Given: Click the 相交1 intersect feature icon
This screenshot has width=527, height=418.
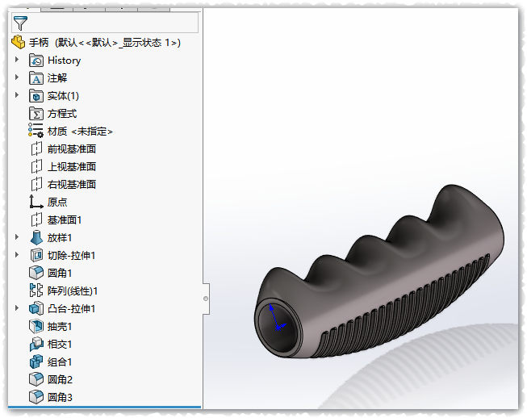Looking at the screenshot, I should point(36,344).
